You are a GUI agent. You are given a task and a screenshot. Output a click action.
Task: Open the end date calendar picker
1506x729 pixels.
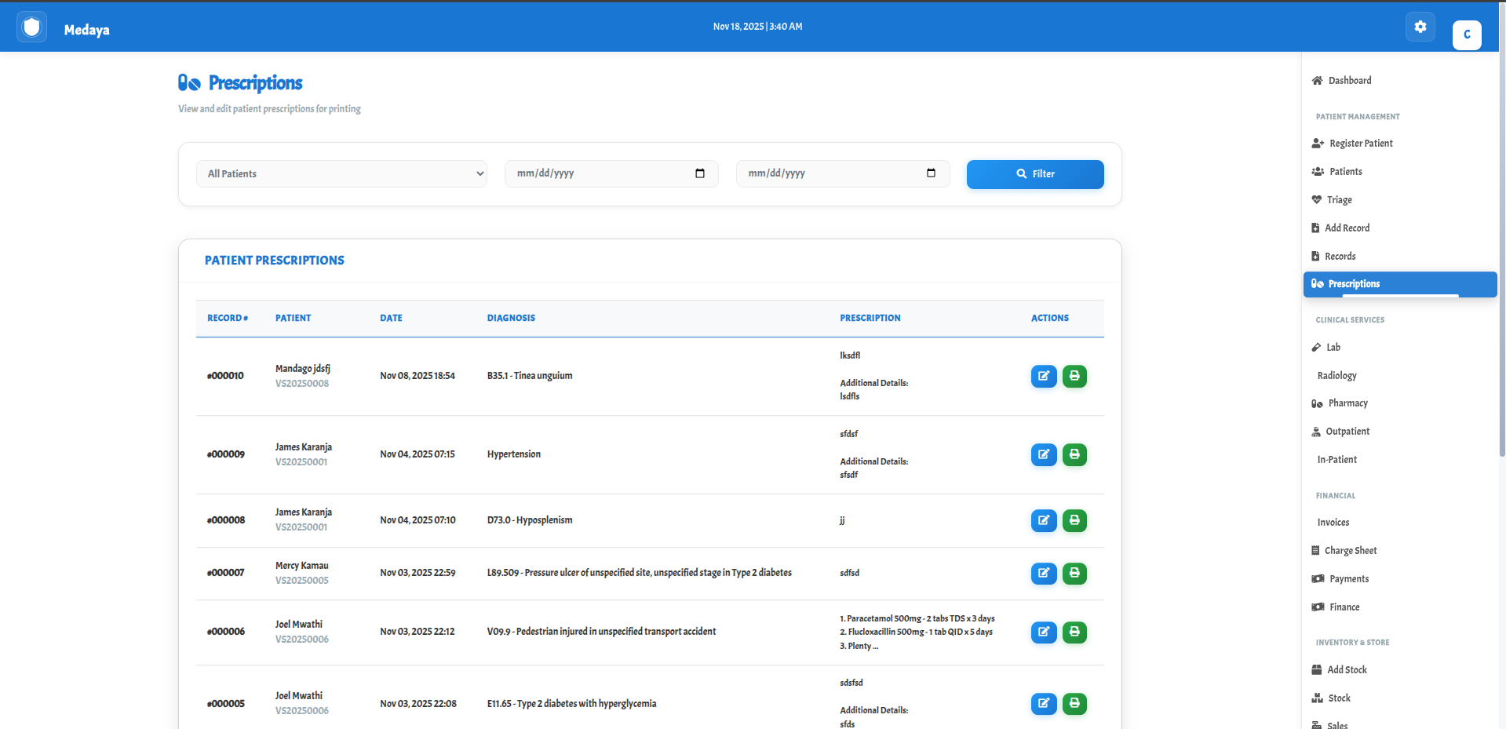[931, 173]
